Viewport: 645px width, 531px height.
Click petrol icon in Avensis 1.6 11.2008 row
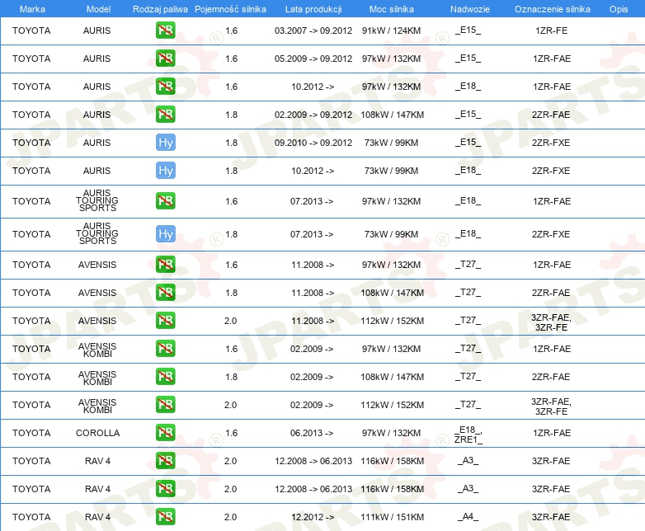(165, 265)
